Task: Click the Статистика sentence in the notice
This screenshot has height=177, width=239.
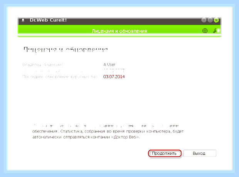Action: point(108,134)
